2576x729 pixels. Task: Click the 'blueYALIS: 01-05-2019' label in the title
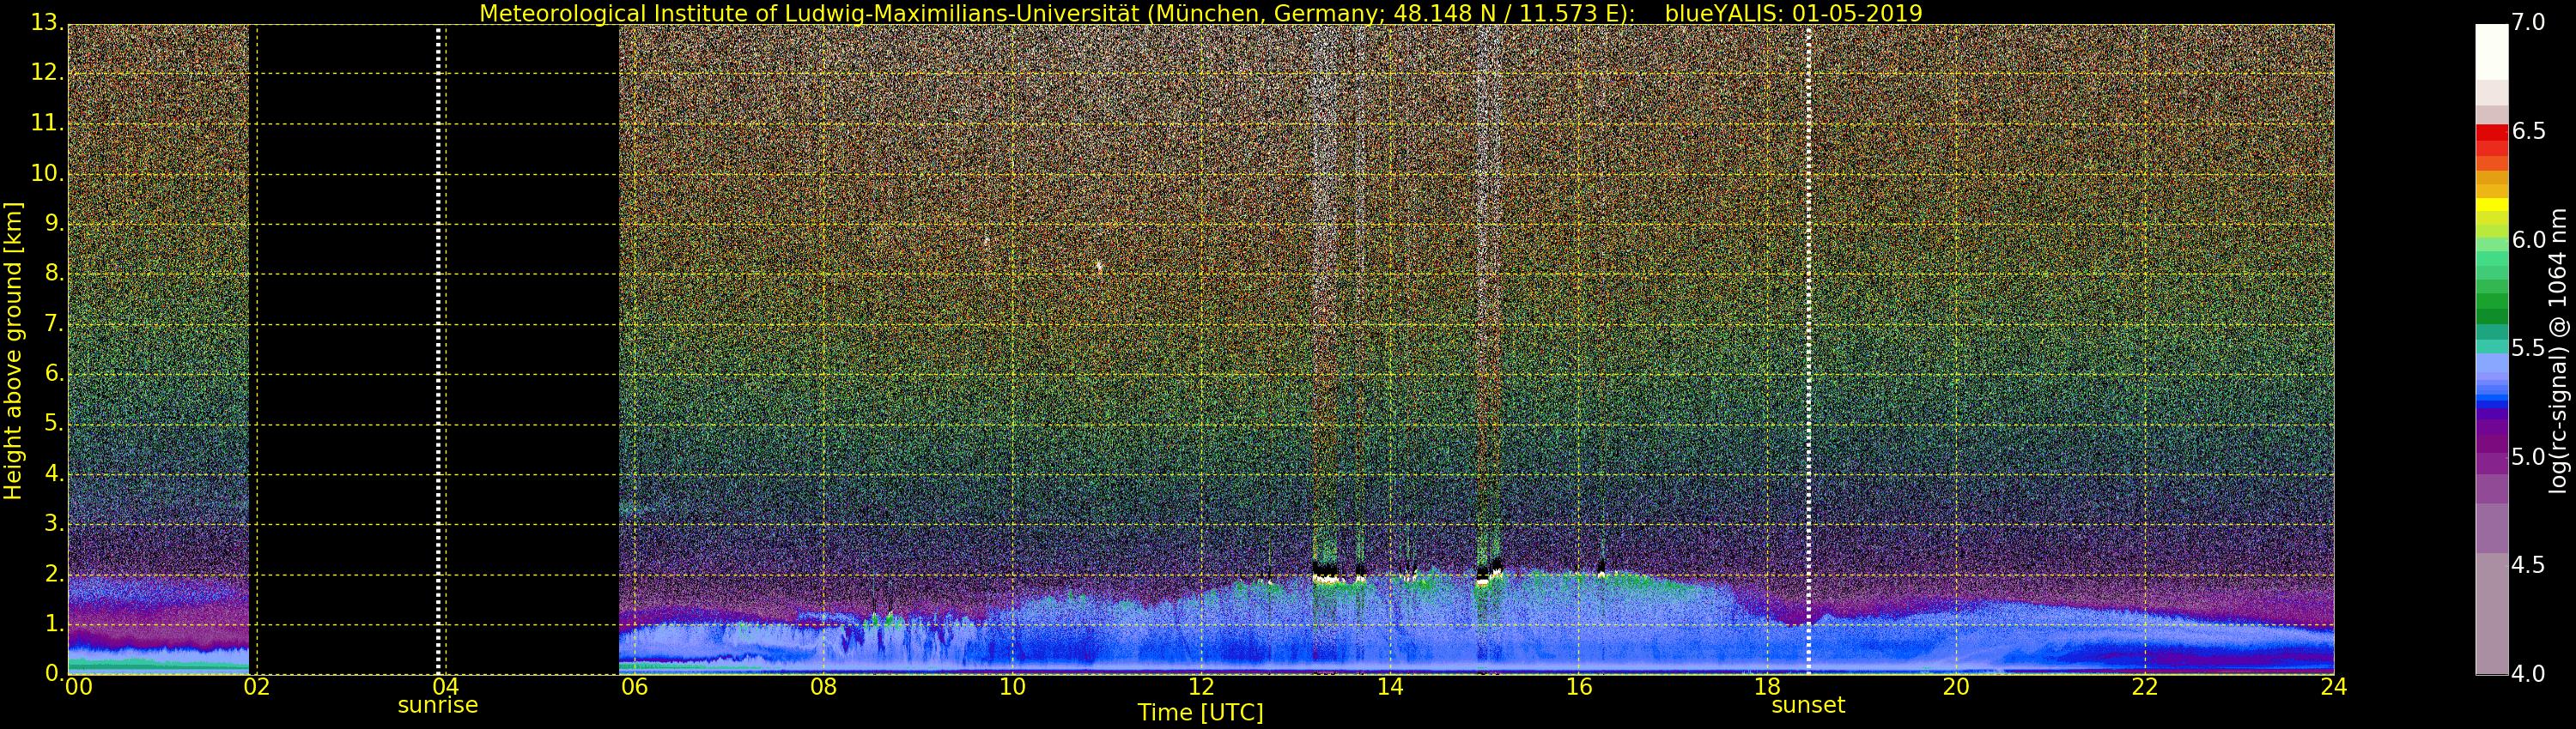[1793, 13]
